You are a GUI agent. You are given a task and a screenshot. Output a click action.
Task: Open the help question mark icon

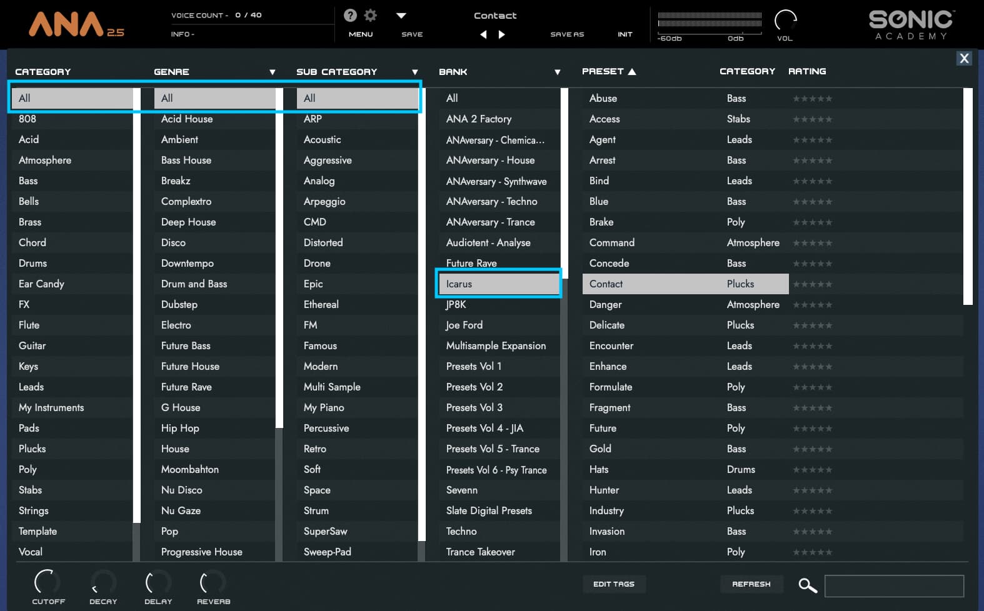pyautogui.click(x=350, y=15)
